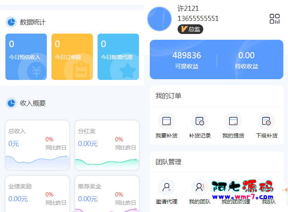The width and height of the screenshot is (288, 212).
Task: Click the 总监 level badge
Action: [190, 29]
